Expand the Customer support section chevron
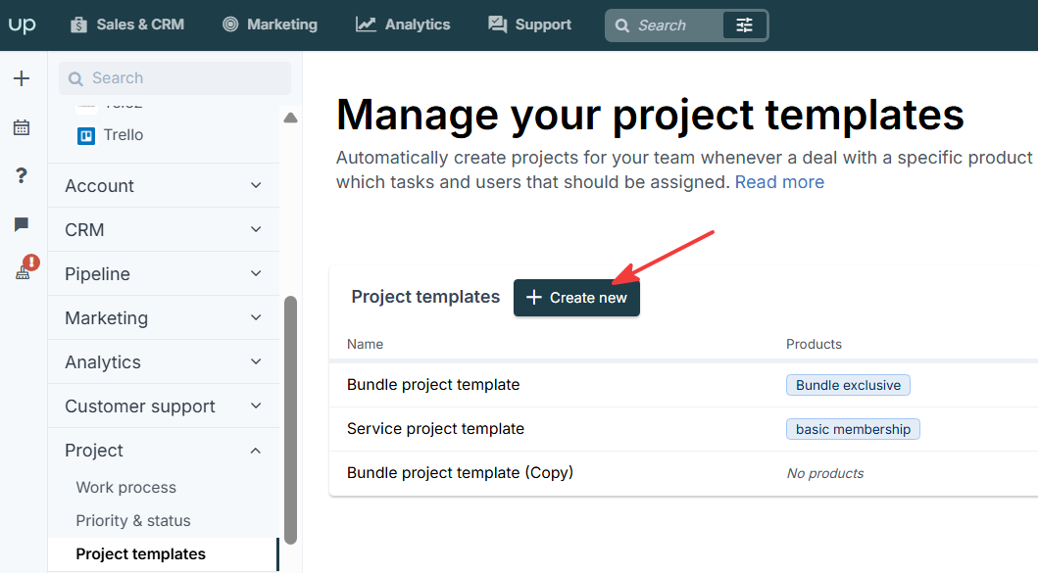The width and height of the screenshot is (1039, 574). pos(256,406)
